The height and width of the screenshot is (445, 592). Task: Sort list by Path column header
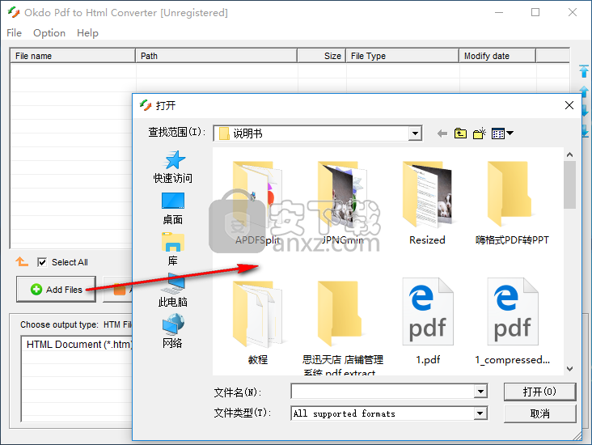216,56
